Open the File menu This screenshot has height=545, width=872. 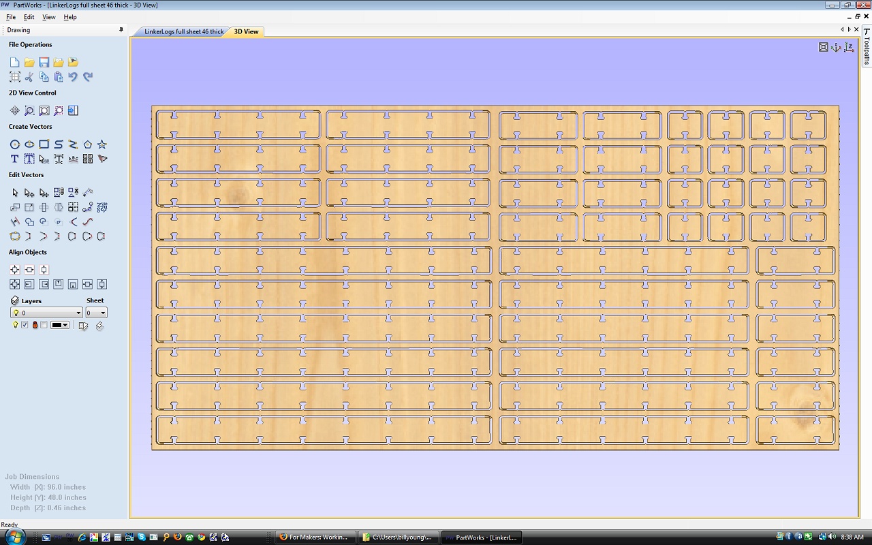click(x=11, y=17)
